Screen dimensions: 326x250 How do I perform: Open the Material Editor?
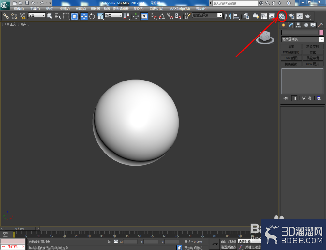(x=282, y=16)
